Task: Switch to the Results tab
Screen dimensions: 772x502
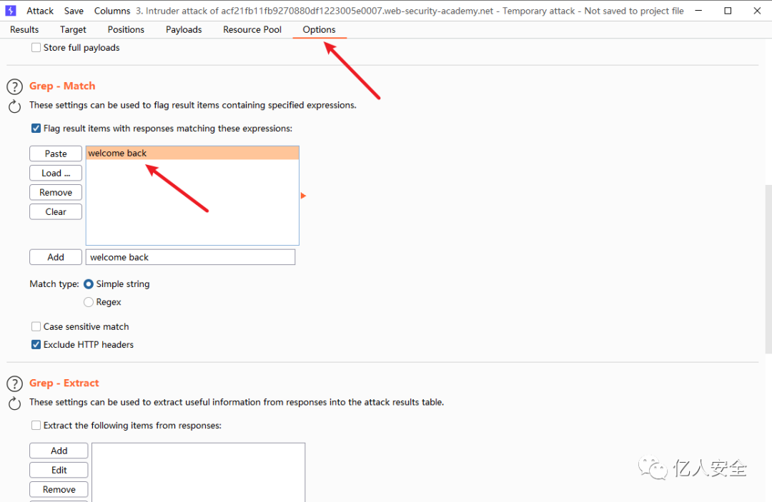Action: [x=24, y=29]
